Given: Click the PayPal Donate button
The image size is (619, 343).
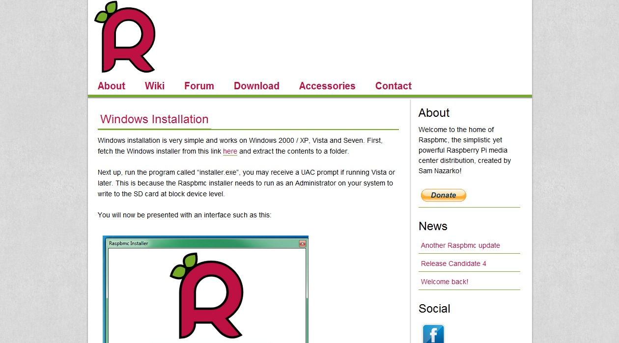Looking at the screenshot, I should 444,195.
